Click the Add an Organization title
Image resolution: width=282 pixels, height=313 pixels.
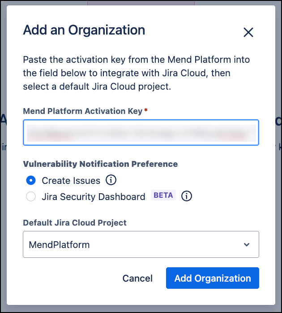(84, 30)
